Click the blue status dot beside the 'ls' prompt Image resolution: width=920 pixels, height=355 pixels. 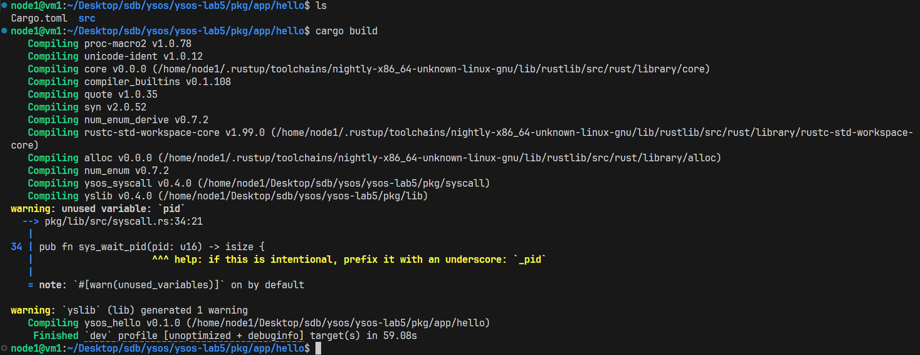[4, 5]
